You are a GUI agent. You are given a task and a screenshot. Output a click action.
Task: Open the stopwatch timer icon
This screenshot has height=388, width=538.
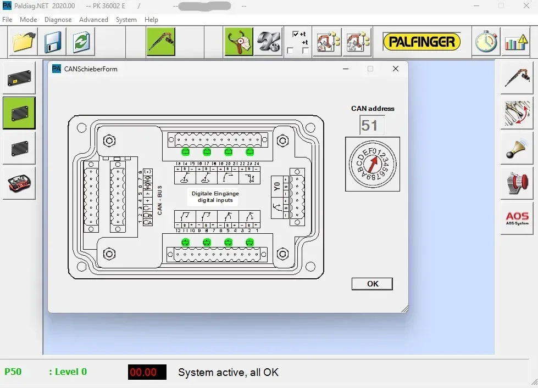tap(486, 42)
